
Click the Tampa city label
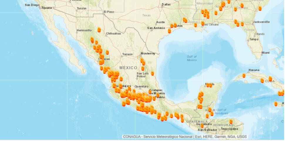(253, 39)
